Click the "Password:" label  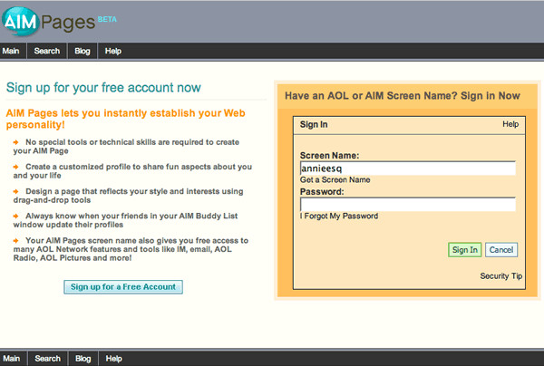(322, 192)
